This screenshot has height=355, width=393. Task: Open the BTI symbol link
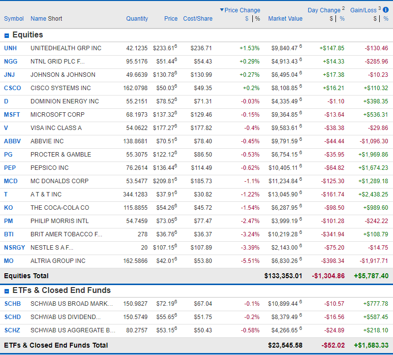(x=9, y=234)
